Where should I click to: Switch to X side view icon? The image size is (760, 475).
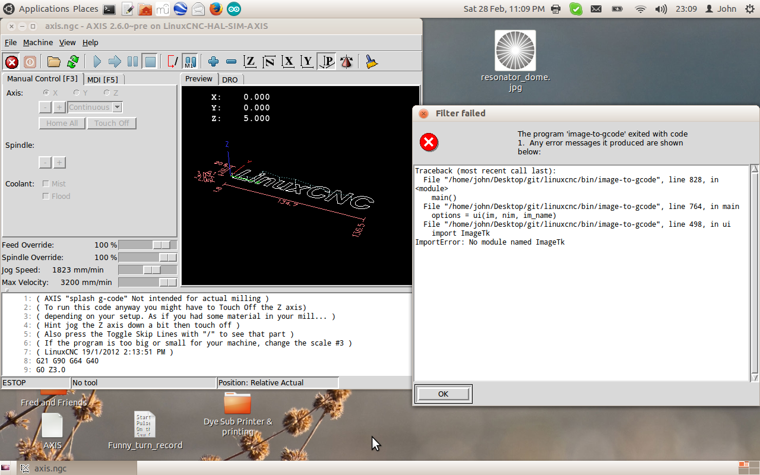[289, 62]
